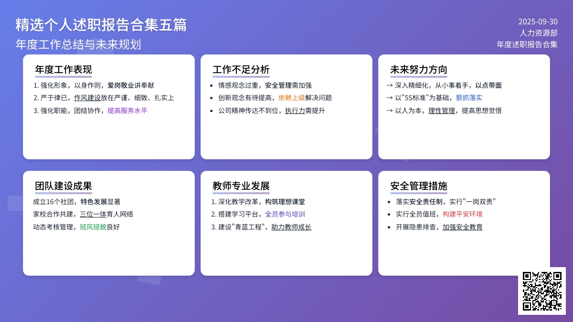The height and width of the screenshot is (322, 573).
Task: Click the blue 狠抓落实 highlighted text
Action: (x=469, y=98)
